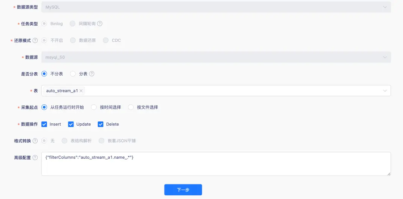Choose 不分表 radio option
The height and width of the screenshot is (199, 403).
click(44, 74)
